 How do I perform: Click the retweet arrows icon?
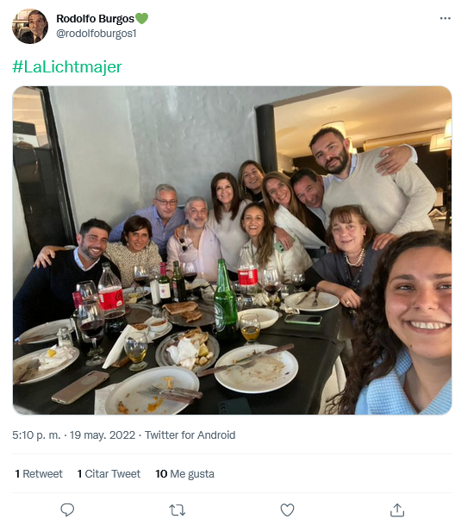178,510
